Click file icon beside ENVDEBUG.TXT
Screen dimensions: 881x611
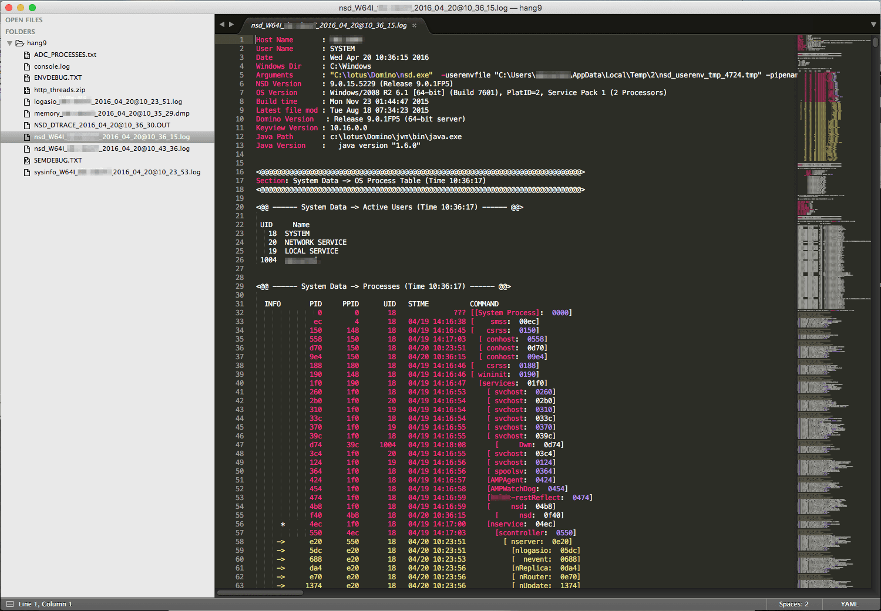click(27, 78)
